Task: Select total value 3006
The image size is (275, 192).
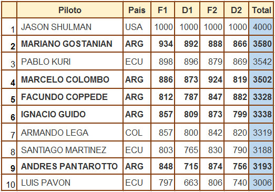Action: [x=261, y=183]
